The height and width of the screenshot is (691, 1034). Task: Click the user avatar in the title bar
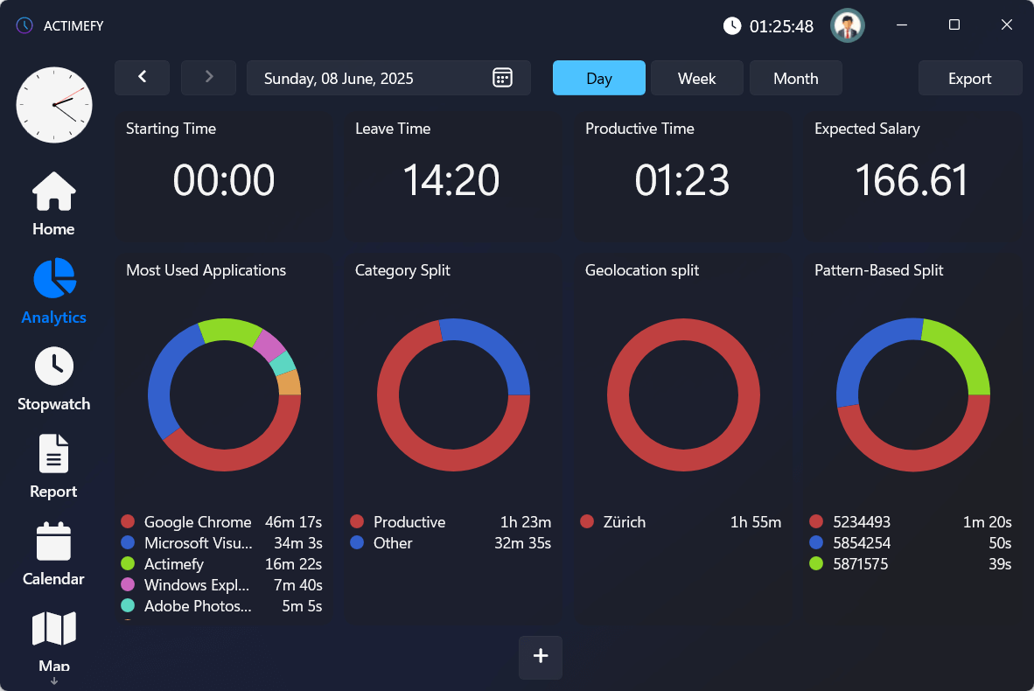click(848, 25)
